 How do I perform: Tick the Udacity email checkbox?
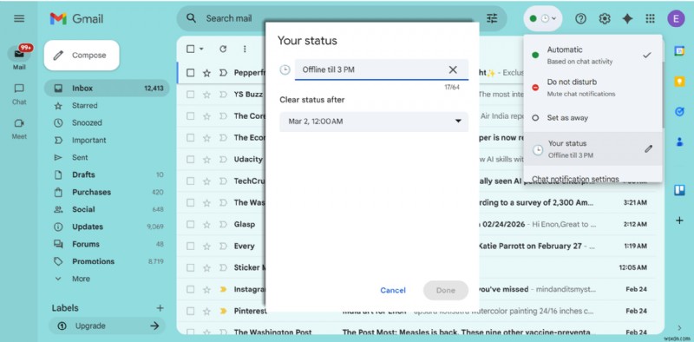(x=190, y=159)
